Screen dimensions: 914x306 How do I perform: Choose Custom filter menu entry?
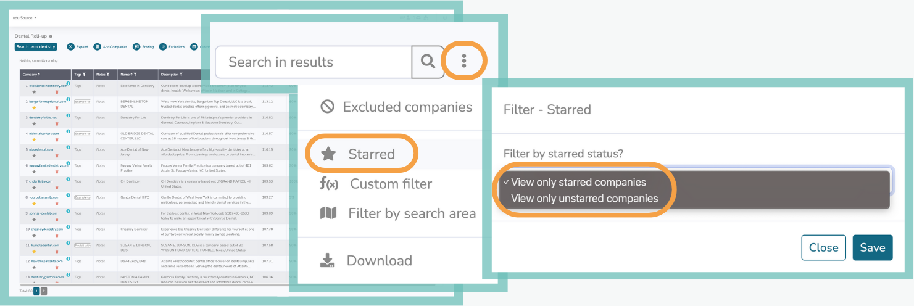pos(391,184)
